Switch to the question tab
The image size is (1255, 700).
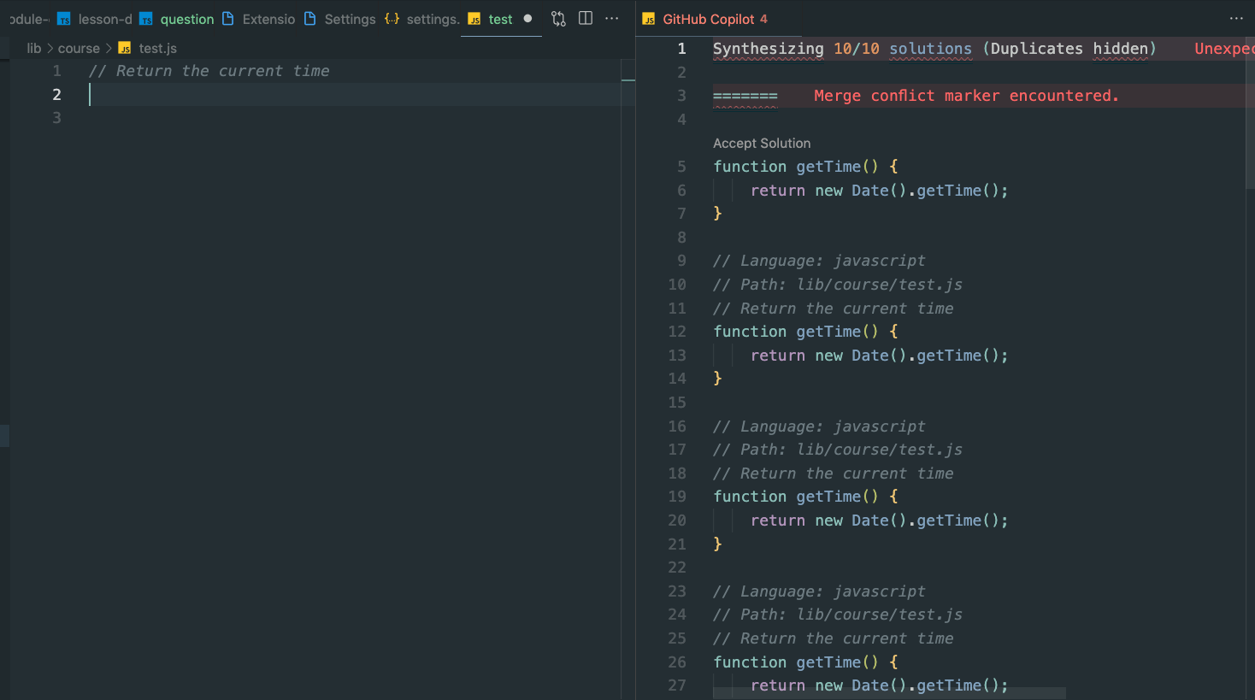pos(177,19)
